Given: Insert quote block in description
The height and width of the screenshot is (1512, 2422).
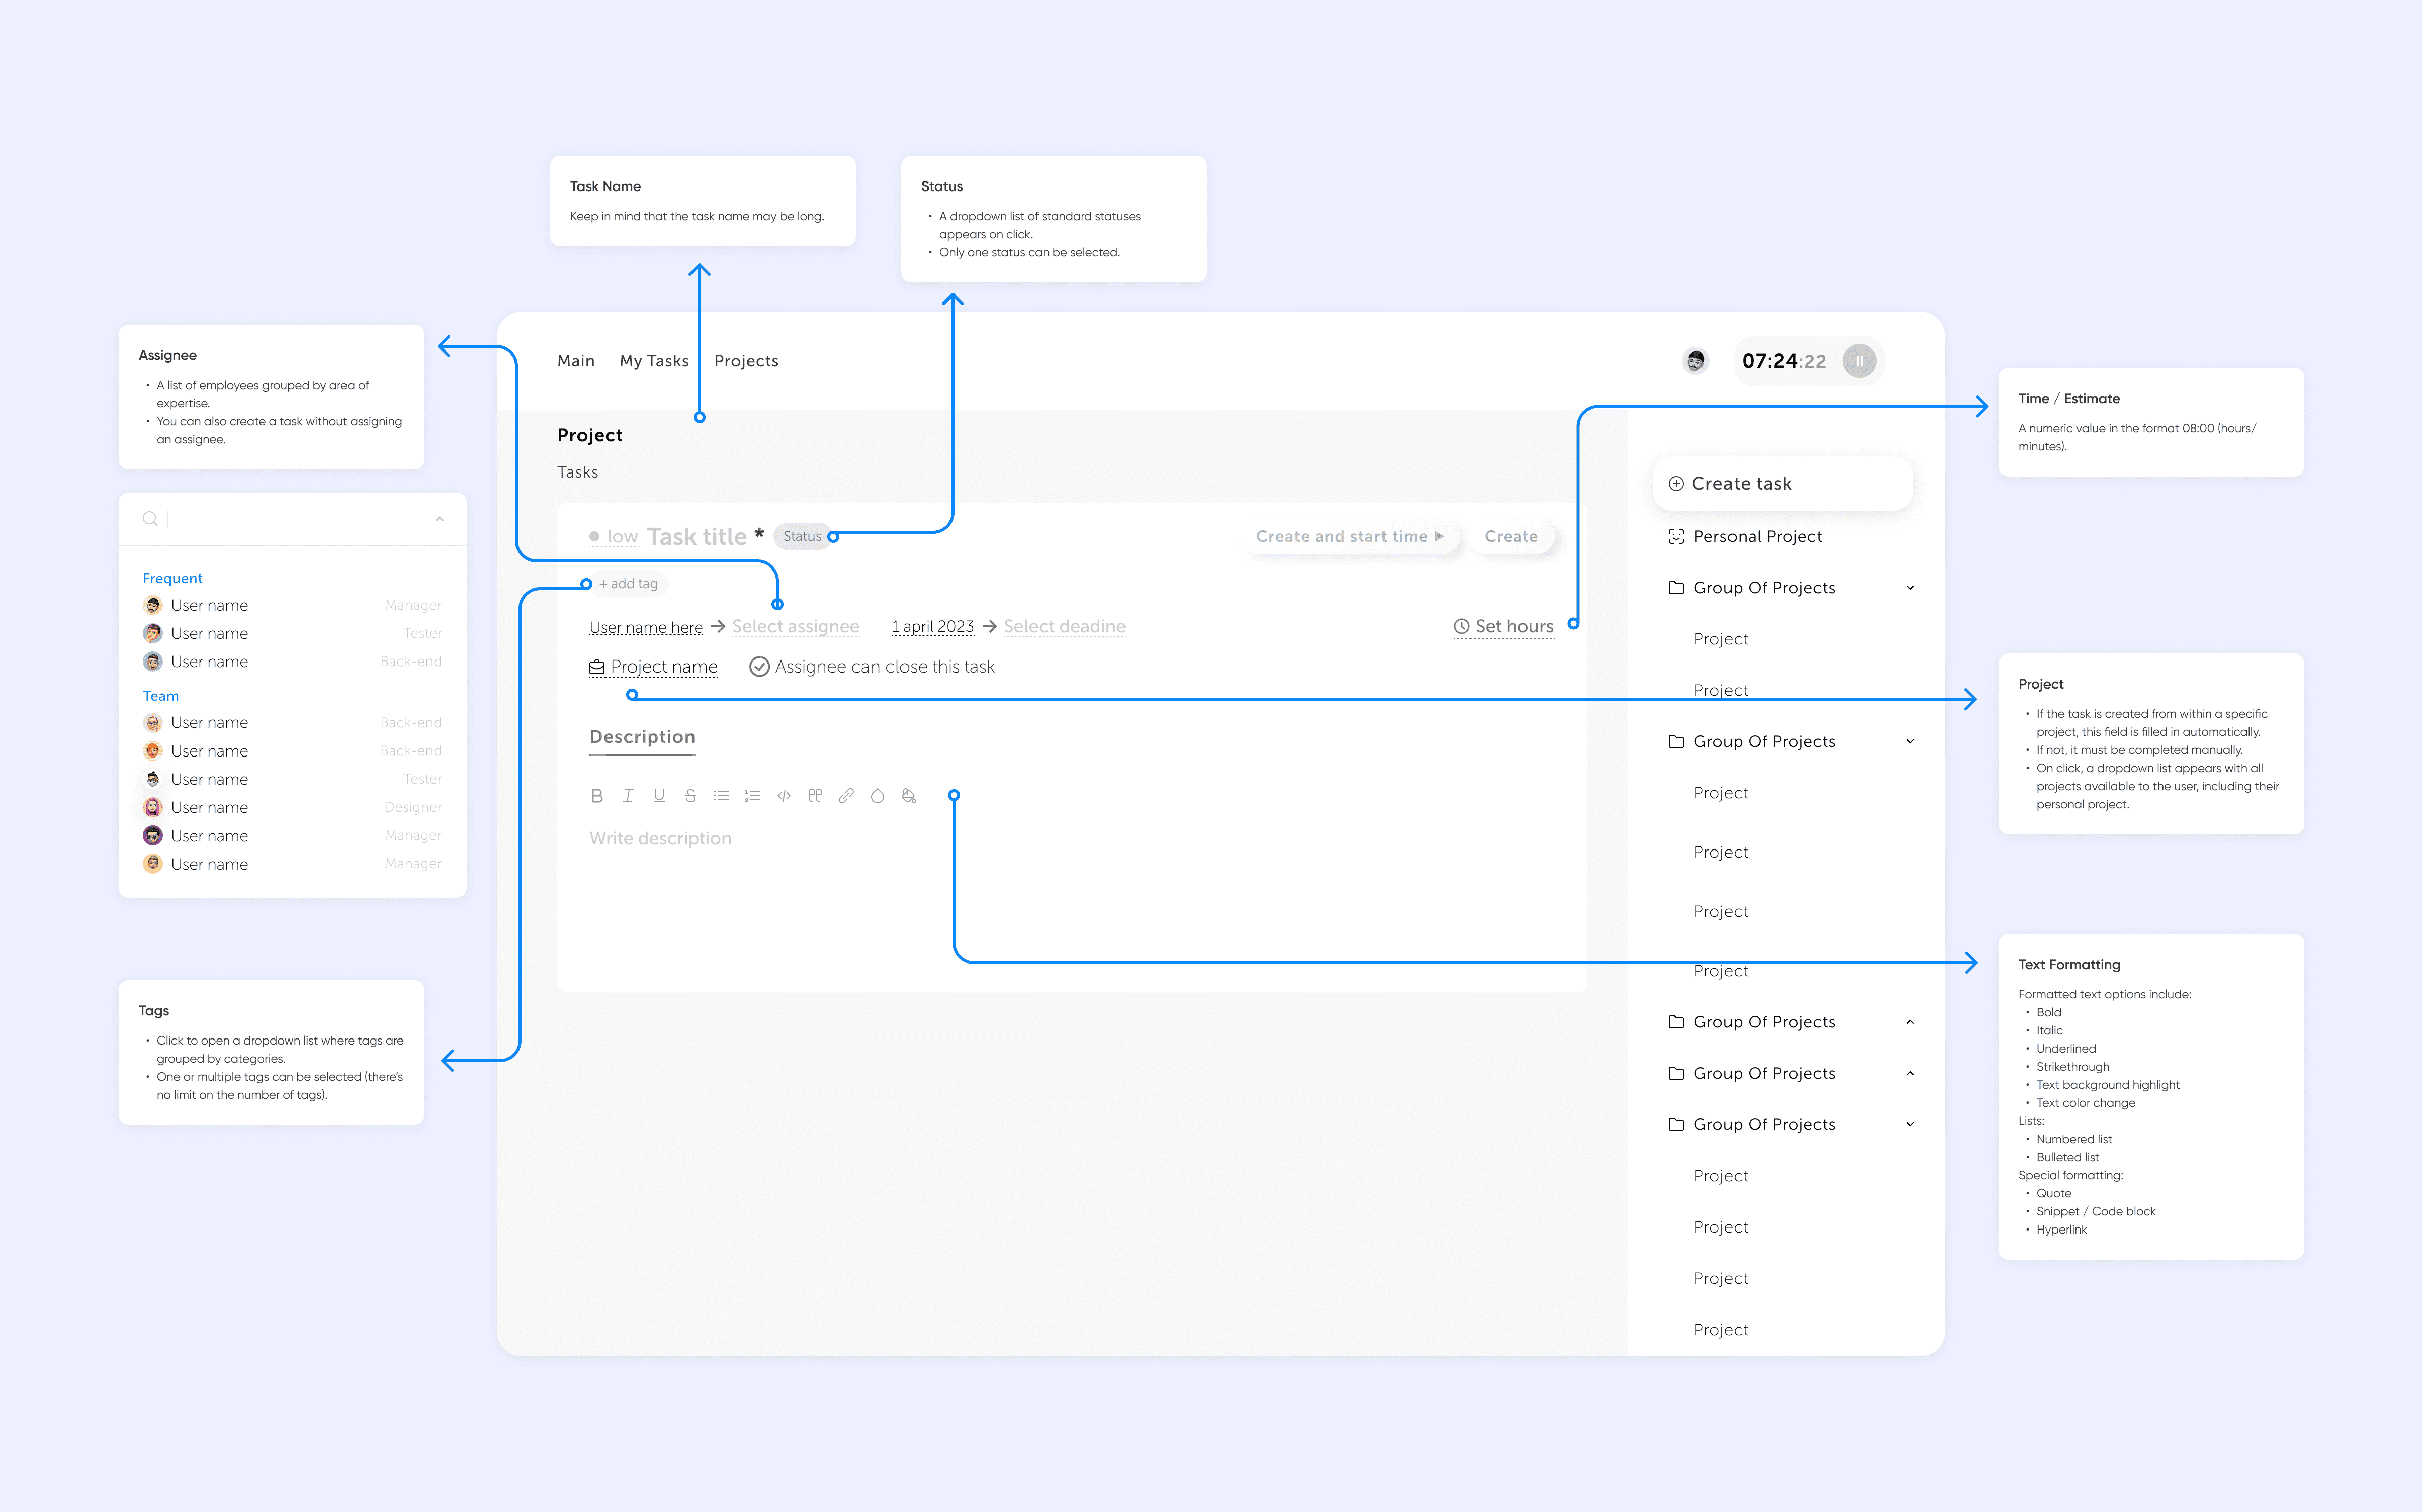Looking at the screenshot, I should 815,796.
